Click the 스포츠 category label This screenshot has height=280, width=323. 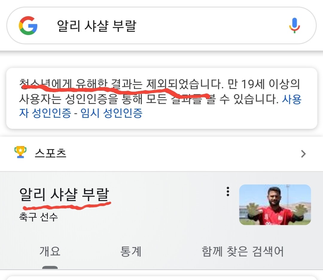coord(51,153)
